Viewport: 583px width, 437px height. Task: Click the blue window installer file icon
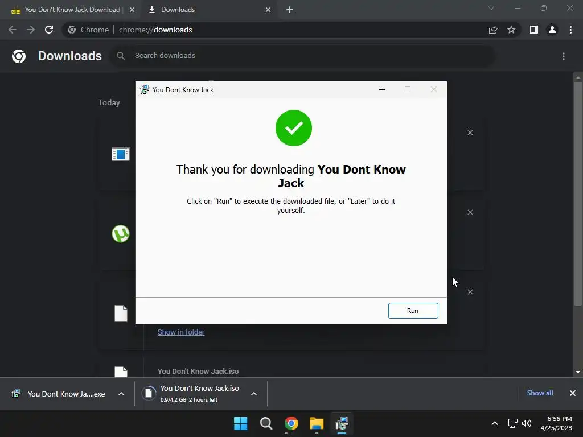[x=121, y=154]
